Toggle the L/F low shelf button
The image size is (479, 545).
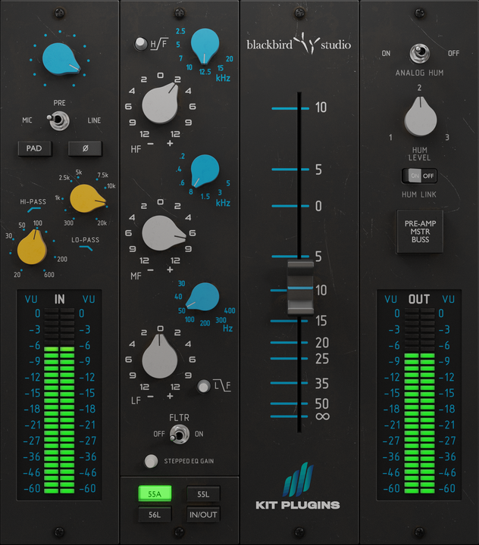204,386
